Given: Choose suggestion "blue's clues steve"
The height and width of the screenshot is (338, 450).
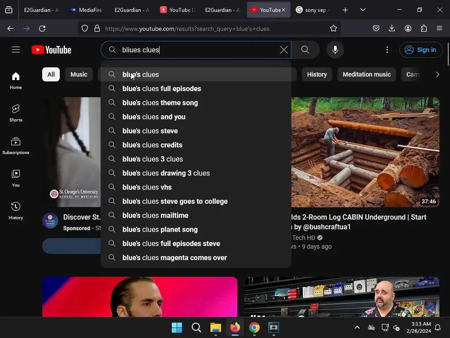Looking at the screenshot, I should [196, 131].
